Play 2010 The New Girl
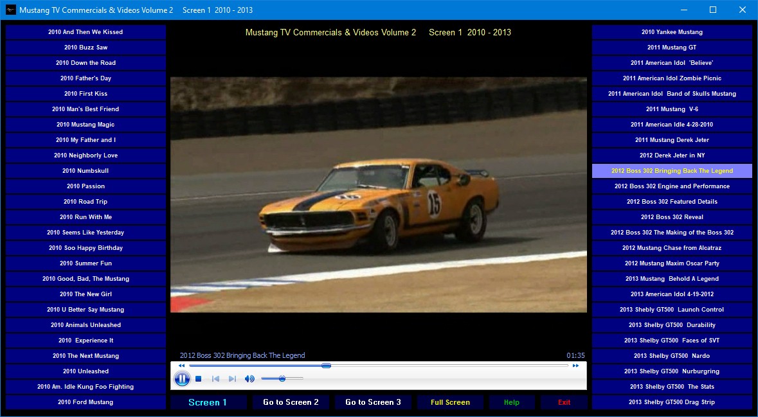This screenshot has width=758, height=417. click(x=86, y=294)
